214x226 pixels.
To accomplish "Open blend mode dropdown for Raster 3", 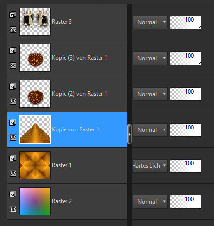I will 150,22.
